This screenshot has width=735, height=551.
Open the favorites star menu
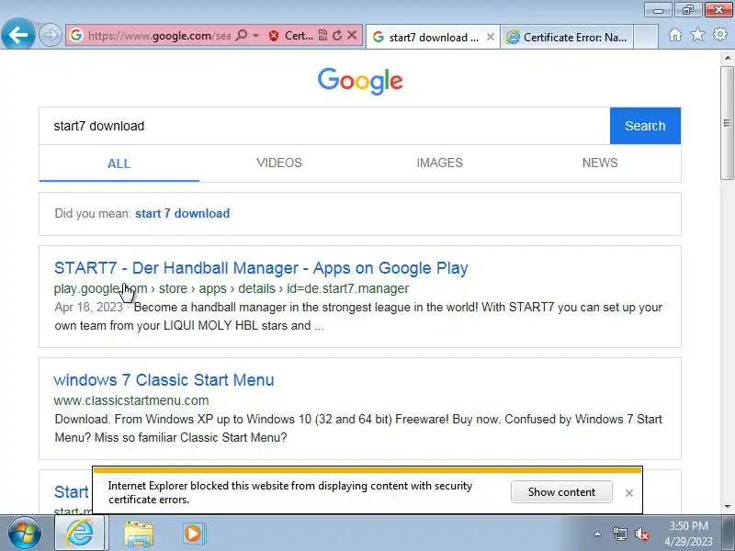pyautogui.click(x=697, y=35)
